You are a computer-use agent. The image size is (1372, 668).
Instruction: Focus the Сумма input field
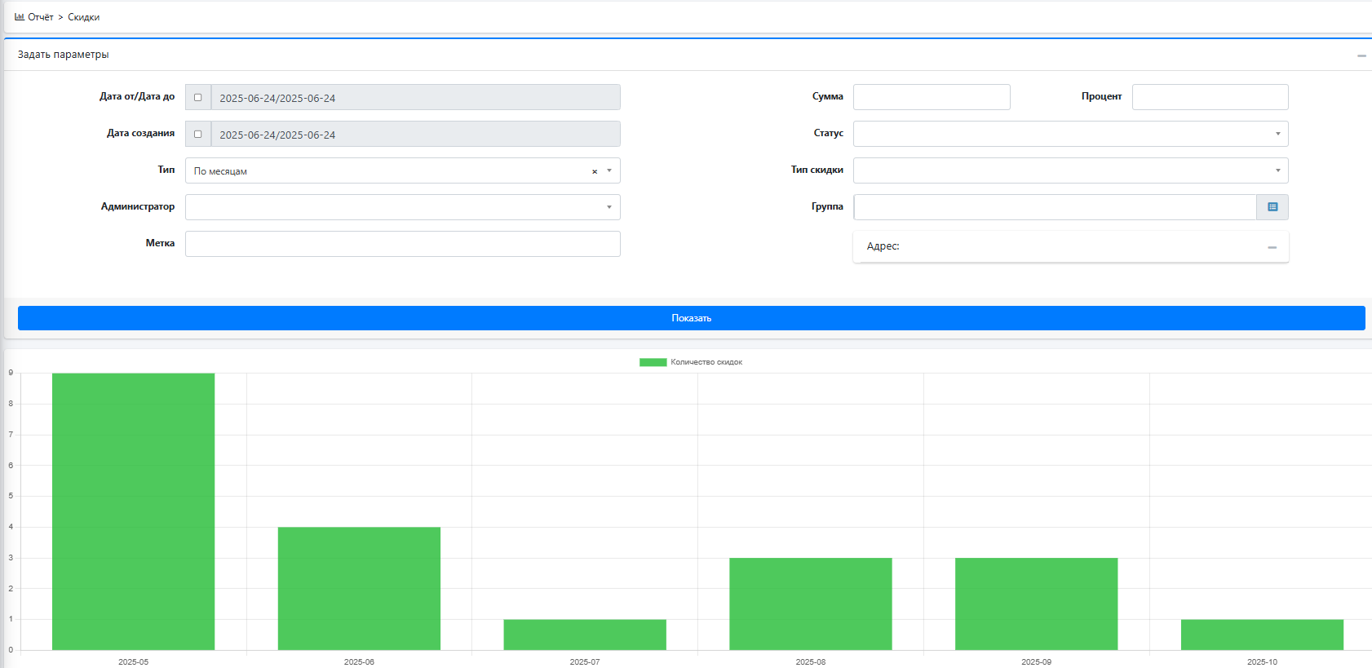coord(932,97)
